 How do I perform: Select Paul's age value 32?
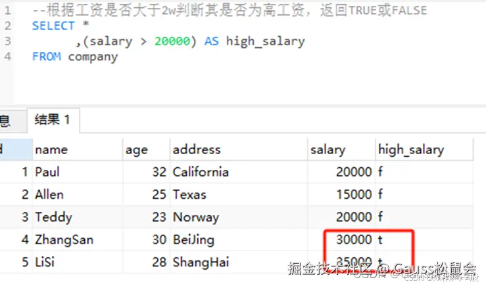tap(146, 172)
